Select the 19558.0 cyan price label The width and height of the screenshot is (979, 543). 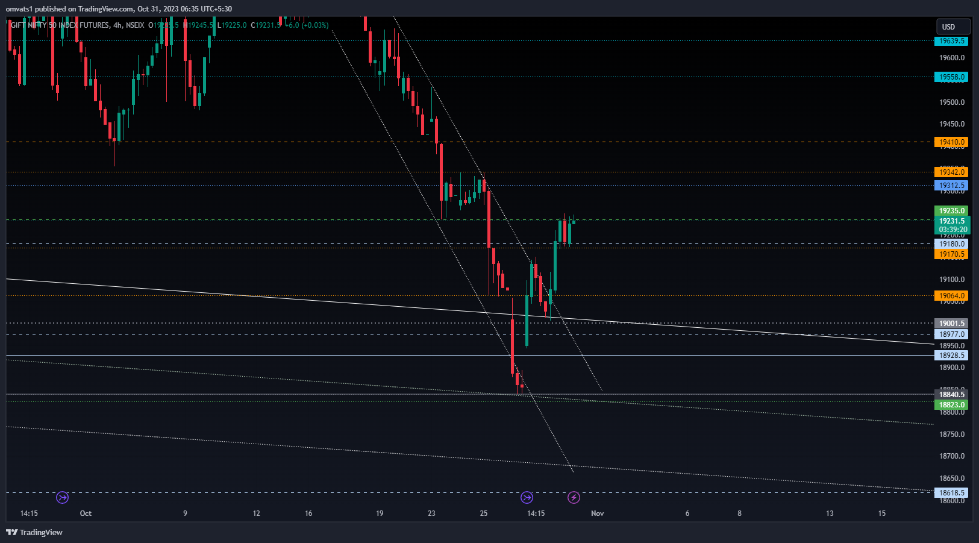tap(951, 77)
